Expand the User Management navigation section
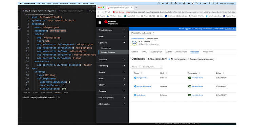This screenshot has width=254, height=127. point(112,98)
